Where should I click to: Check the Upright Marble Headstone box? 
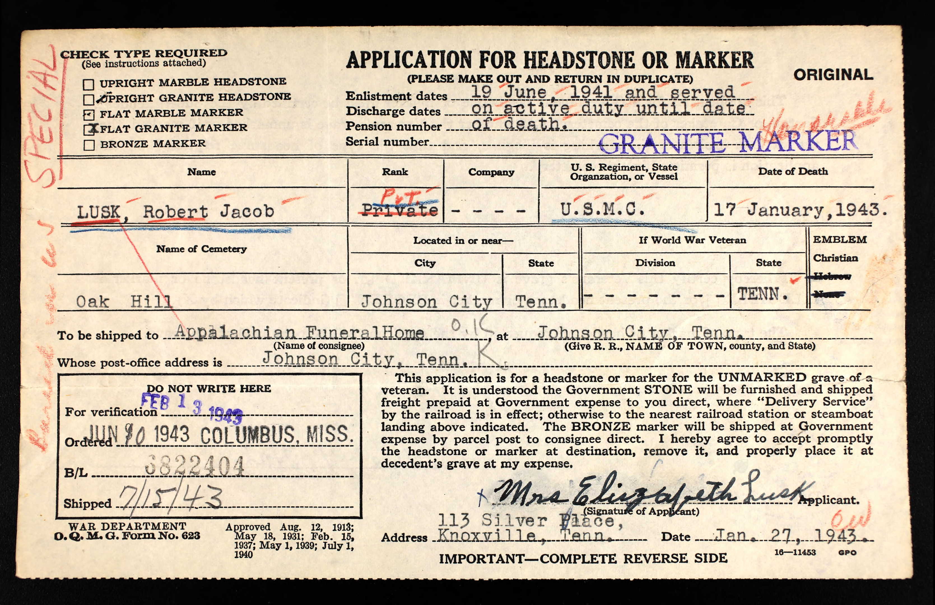[x=89, y=85]
